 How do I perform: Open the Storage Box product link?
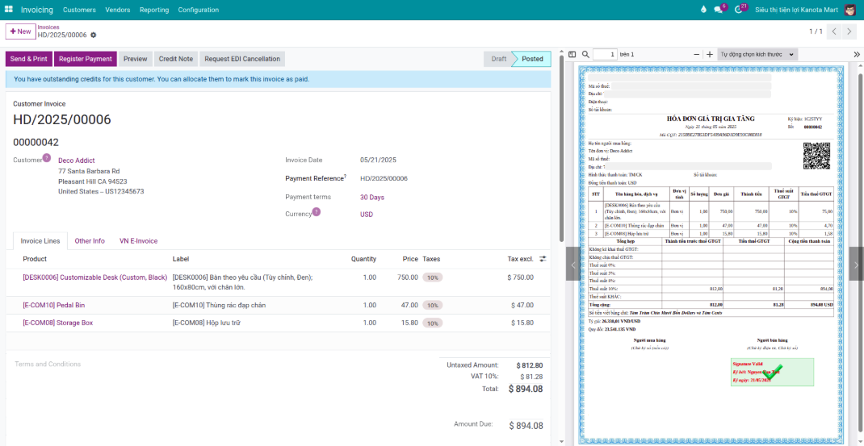click(x=58, y=323)
